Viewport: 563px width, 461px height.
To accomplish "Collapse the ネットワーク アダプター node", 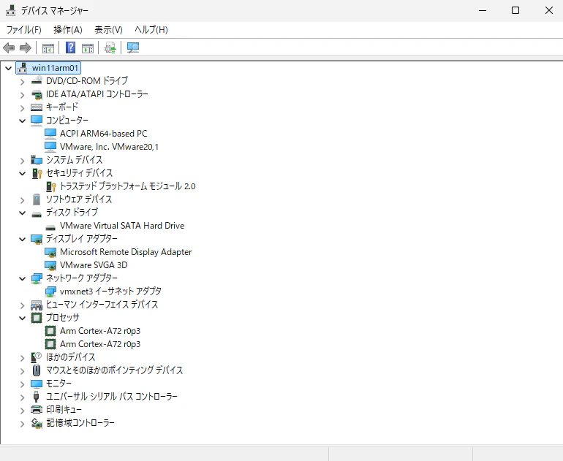I will pyautogui.click(x=22, y=279).
